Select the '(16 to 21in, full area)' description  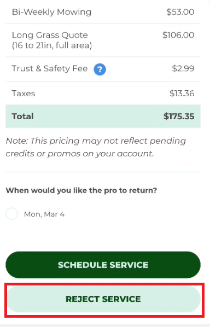pyautogui.click(x=52, y=45)
